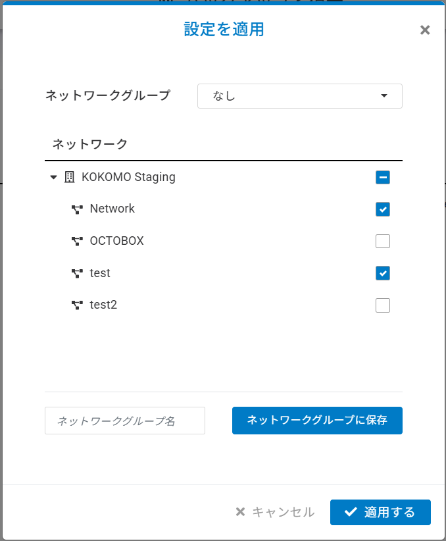Click the ネットワークグループに保存 button
Viewport: 446px width, 541px height.
click(317, 421)
